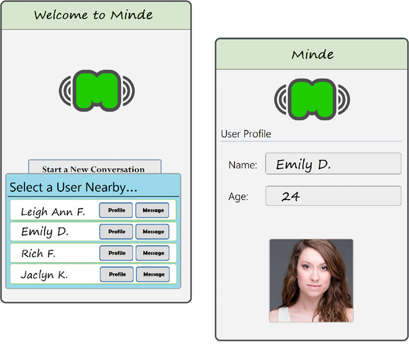The height and width of the screenshot is (345, 409).
Task: Select the name Rich F. in the list
Action: [x=38, y=253]
